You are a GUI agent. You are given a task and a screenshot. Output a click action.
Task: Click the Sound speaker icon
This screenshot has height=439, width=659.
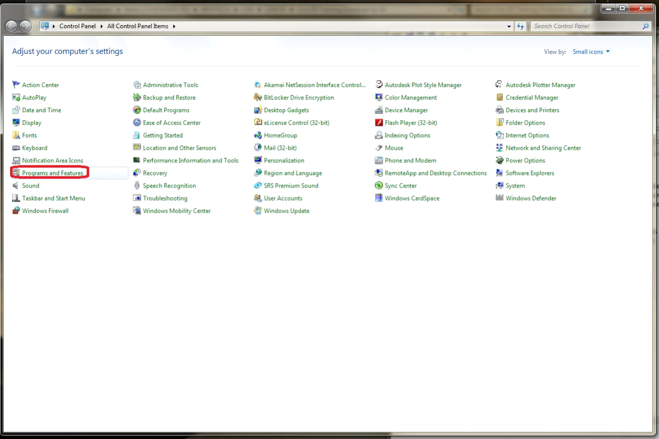coord(16,186)
